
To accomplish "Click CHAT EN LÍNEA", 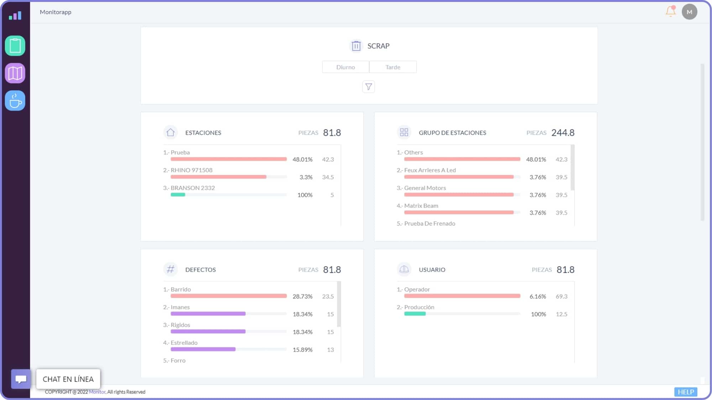I will click(x=68, y=379).
